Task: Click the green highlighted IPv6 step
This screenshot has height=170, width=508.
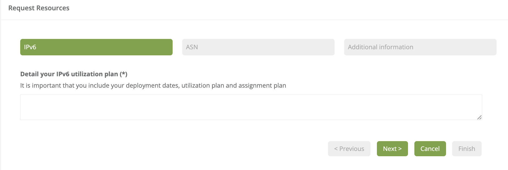Action: click(96, 47)
